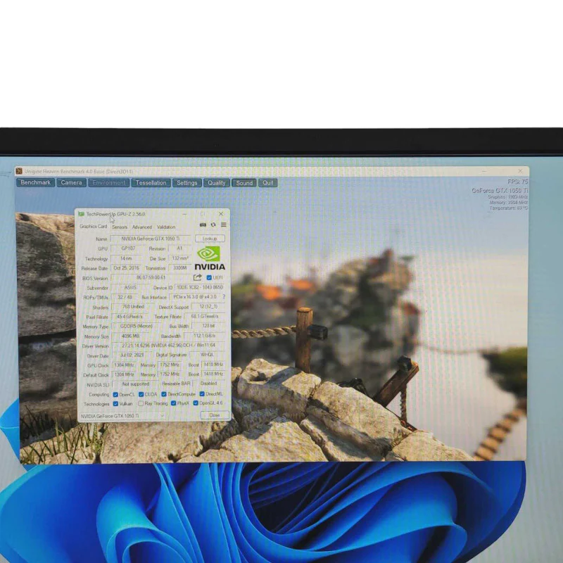The image size is (563, 563).
Task: Click the Release Date value Oct 25, 2016
Action: coord(126,268)
